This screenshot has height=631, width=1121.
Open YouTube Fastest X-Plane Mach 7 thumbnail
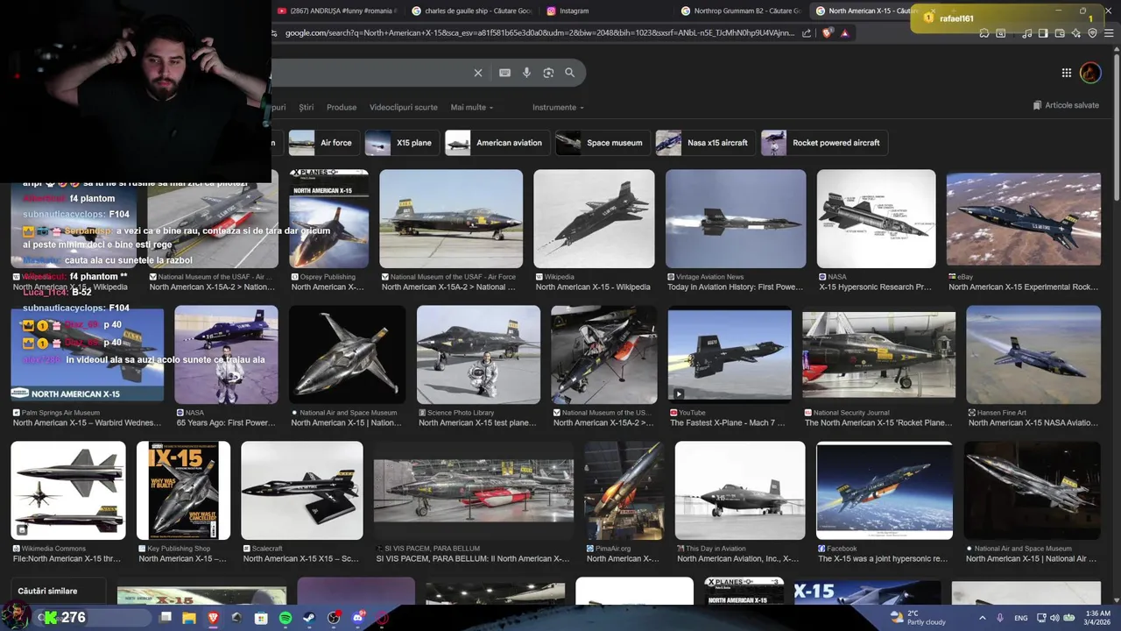[x=730, y=355]
